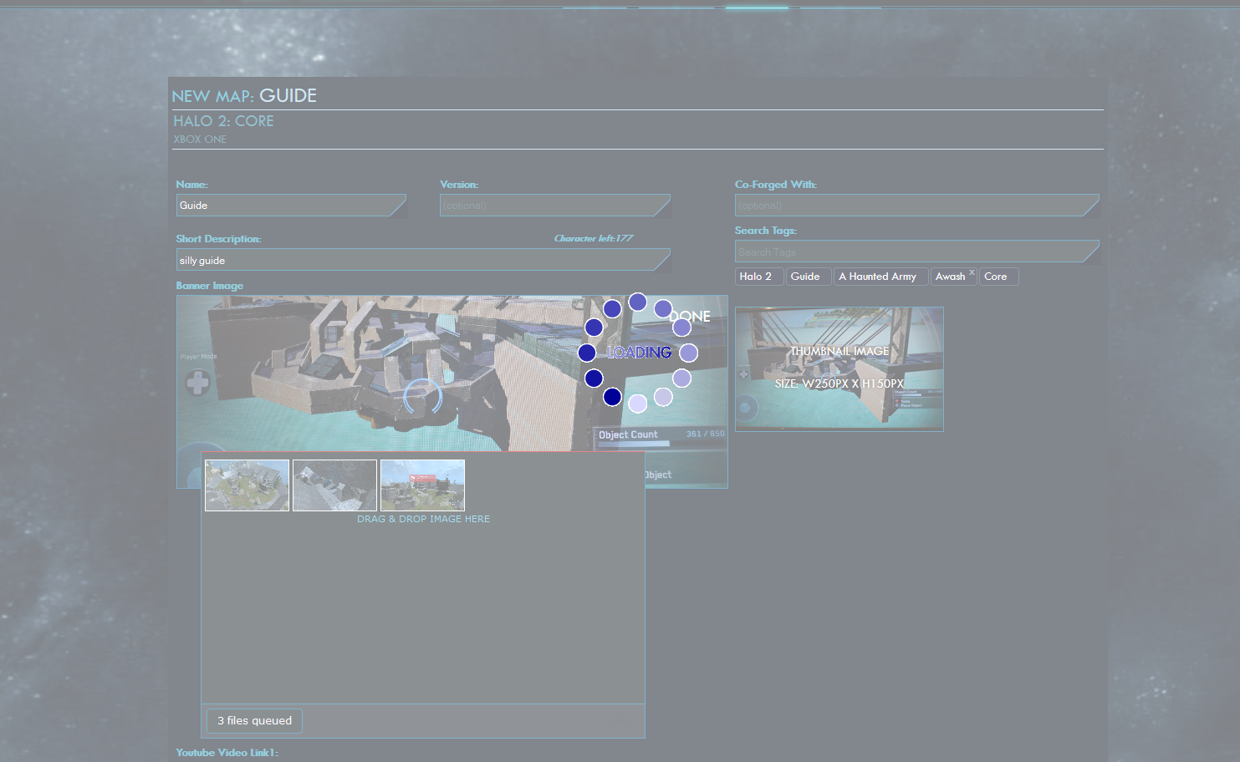Click the Object Count progress bar
This screenshot has width=1240, height=762.
[x=634, y=444]
